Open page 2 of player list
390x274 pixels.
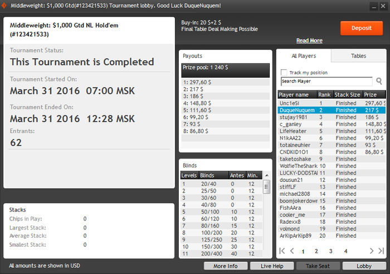click(x=316, y=251)
